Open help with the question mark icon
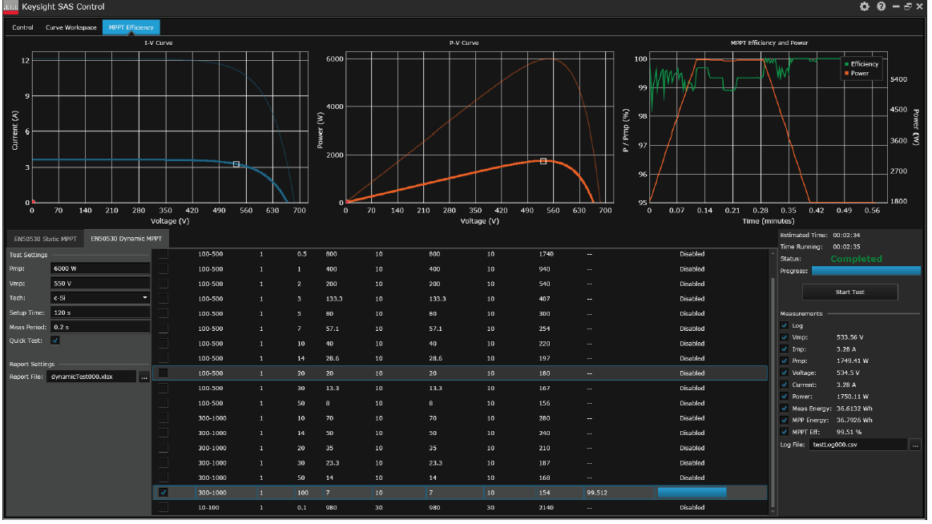The width and height of the screenshot is (932, 524). [x=881, y=6]
